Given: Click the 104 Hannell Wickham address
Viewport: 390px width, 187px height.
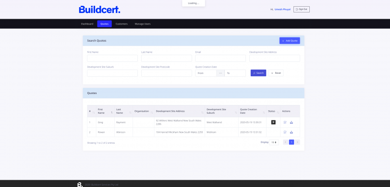Looking at the screenshot, I should (x=179, y=132).
